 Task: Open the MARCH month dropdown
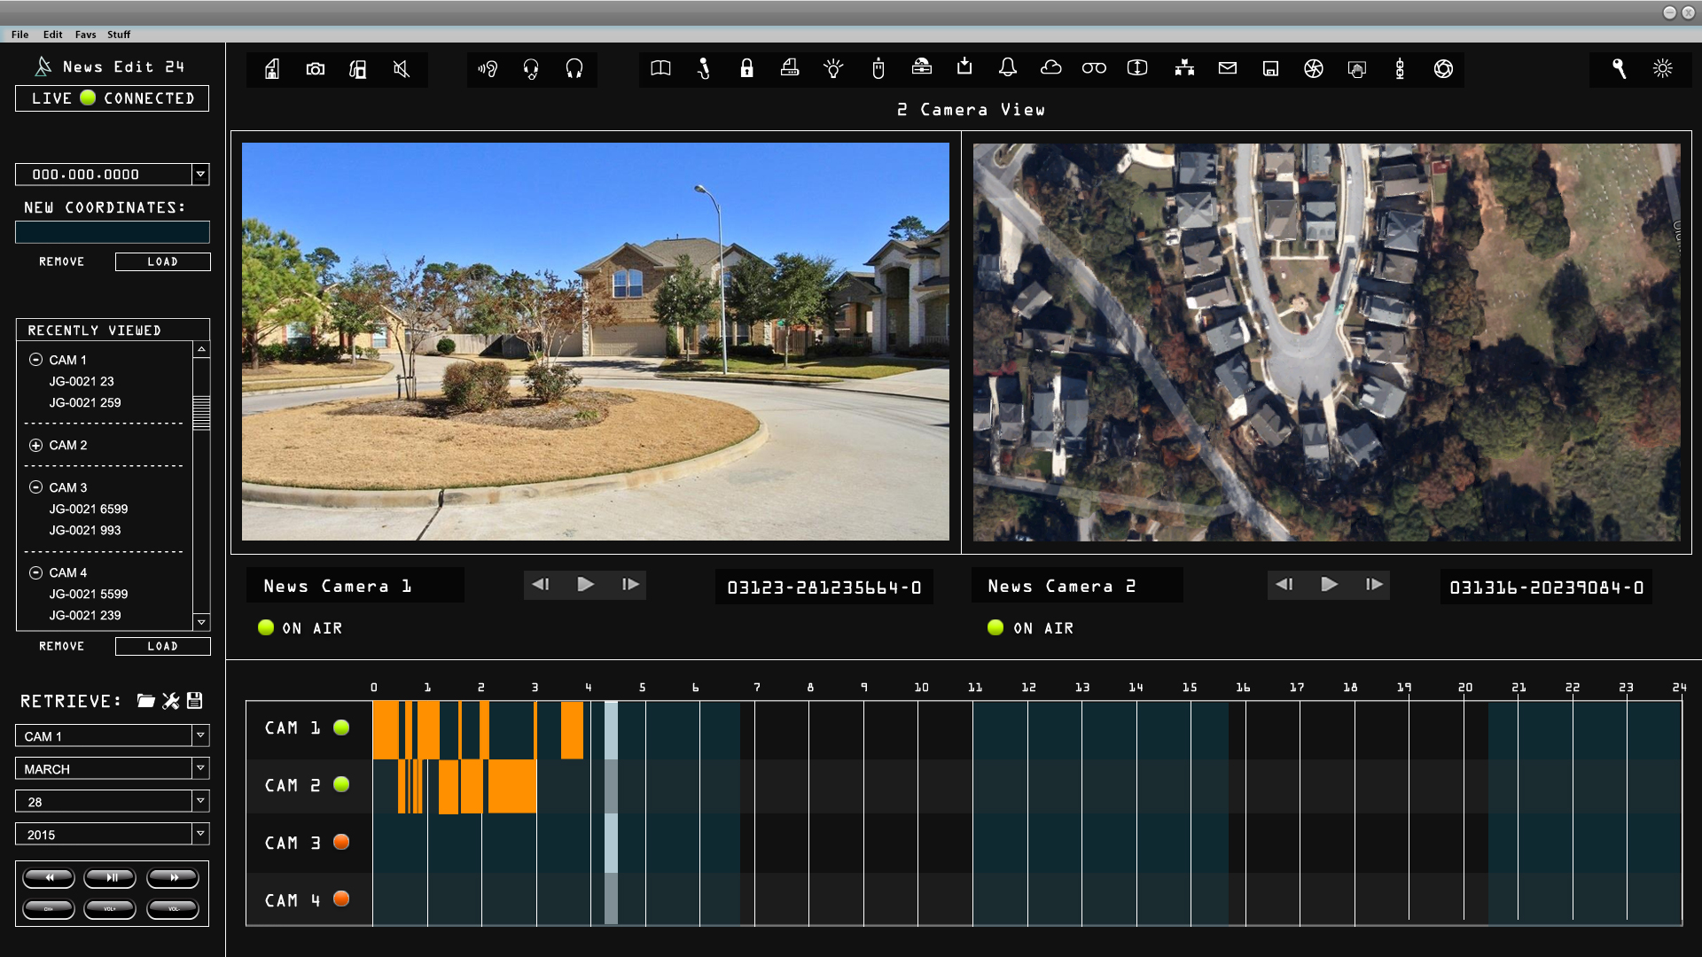[200, 768]
